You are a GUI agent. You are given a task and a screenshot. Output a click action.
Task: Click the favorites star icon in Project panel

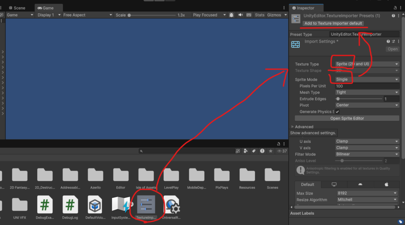pyautogui.click(x=271, y=151)
